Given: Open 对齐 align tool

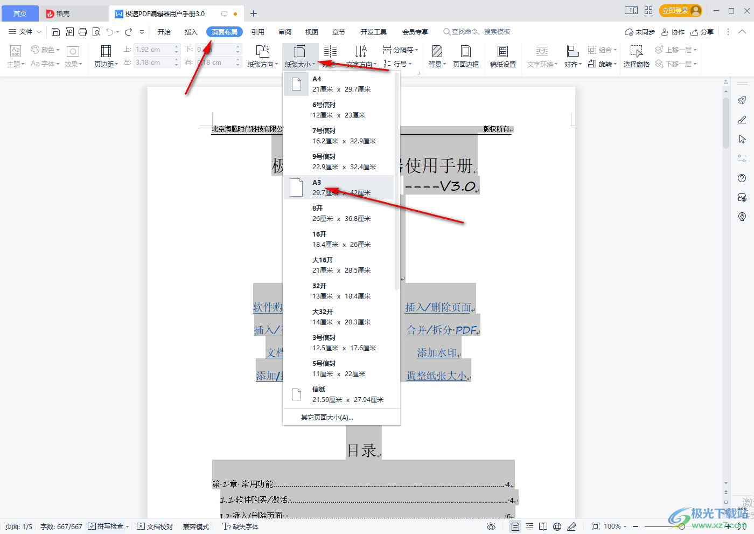Looking at the screenshot, I should [x=573, y=56].
